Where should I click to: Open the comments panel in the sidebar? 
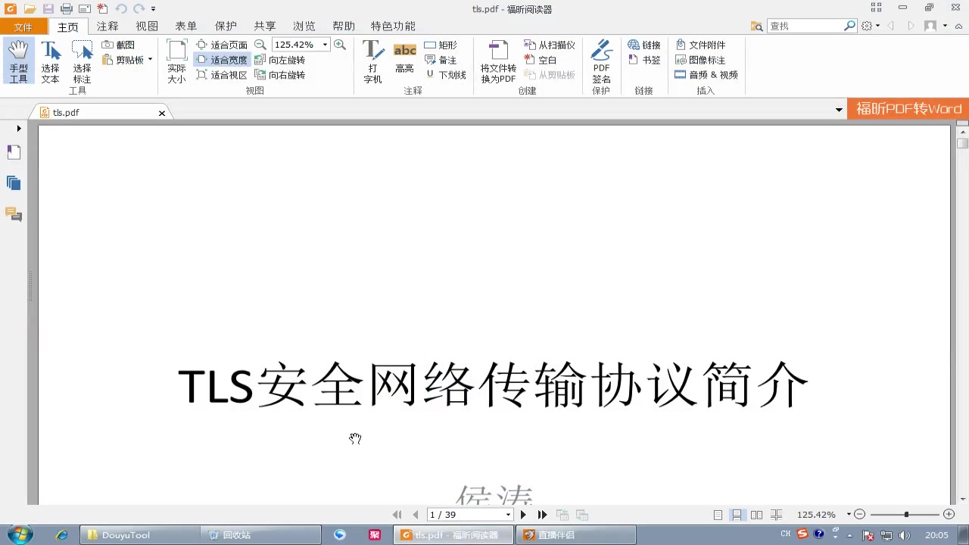[14, 215]
